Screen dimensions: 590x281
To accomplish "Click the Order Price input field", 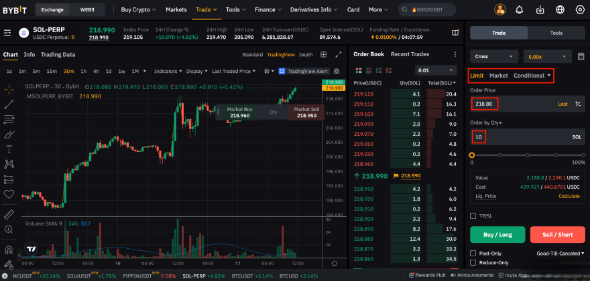I will (x=528, y=104).
